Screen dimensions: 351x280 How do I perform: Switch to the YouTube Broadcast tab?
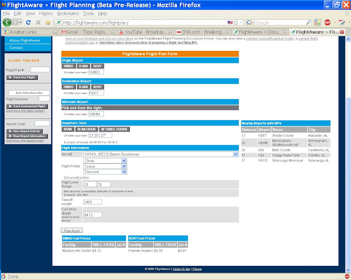pos(146,32)
